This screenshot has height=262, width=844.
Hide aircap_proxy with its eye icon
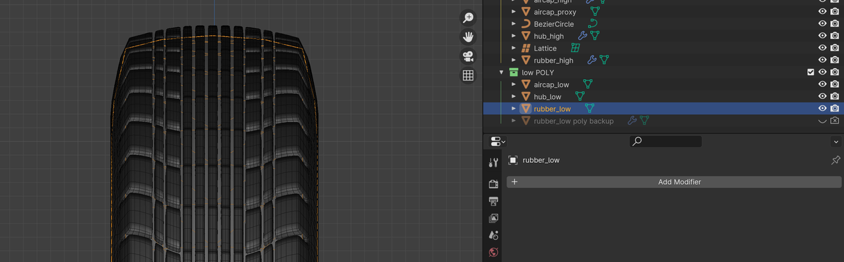(x=822, y=12)
